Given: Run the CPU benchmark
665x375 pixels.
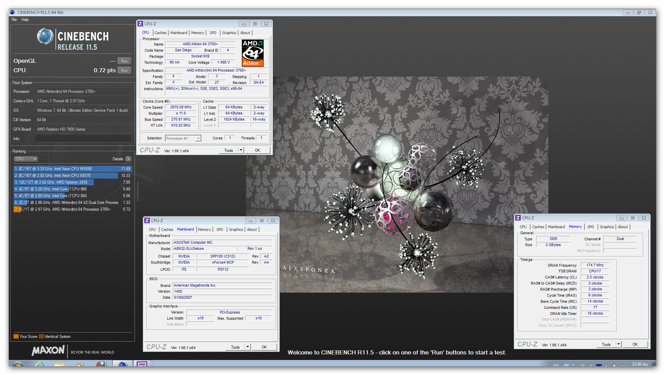Looking at the screenshot, I should pyautogui.click(x=124, y=71).
